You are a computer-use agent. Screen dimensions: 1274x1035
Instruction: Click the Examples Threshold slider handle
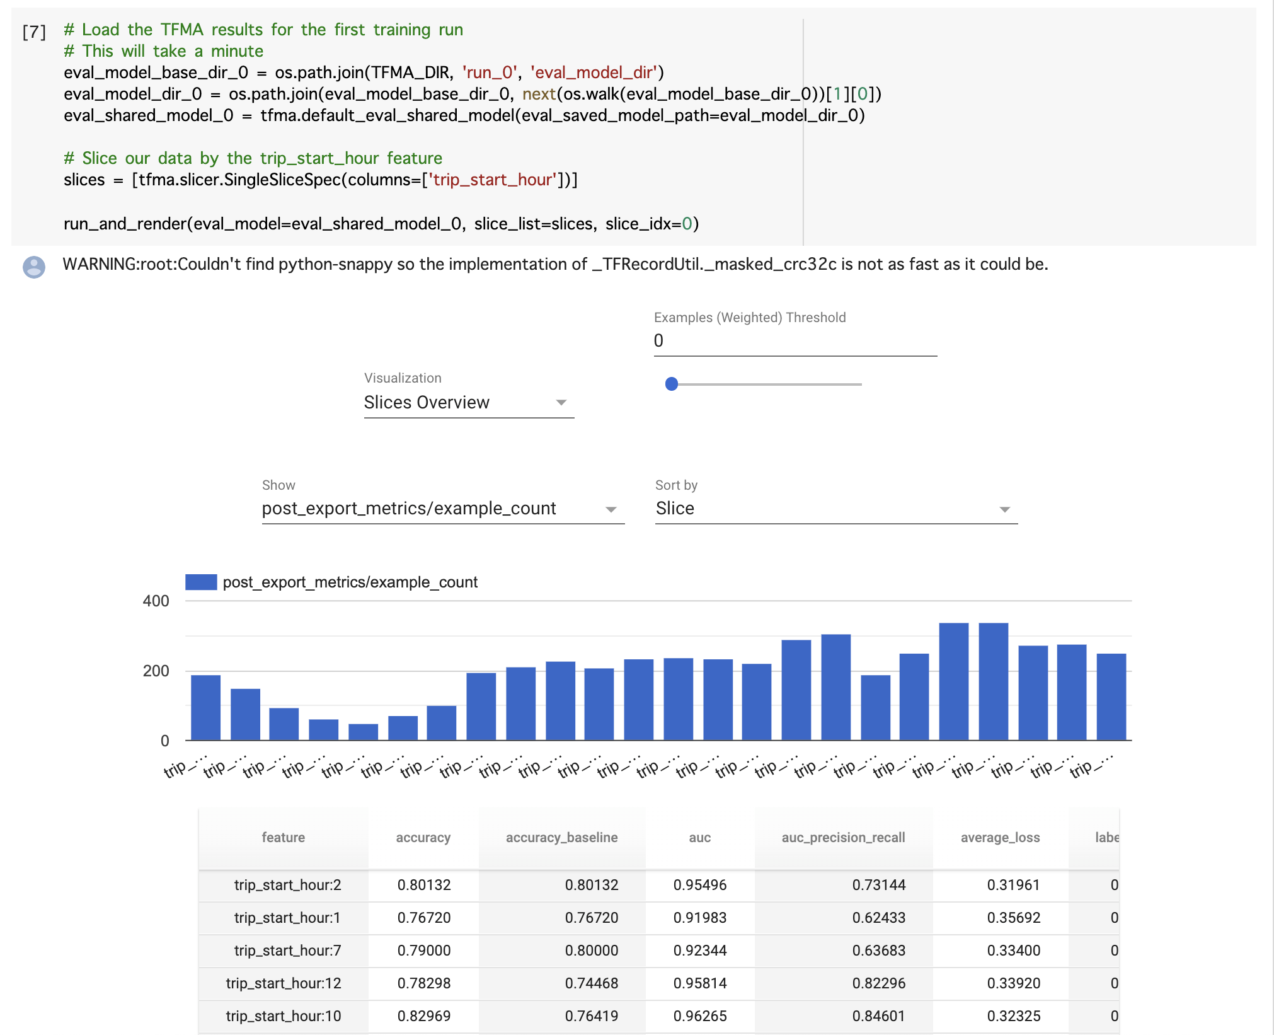pos(672,384)
